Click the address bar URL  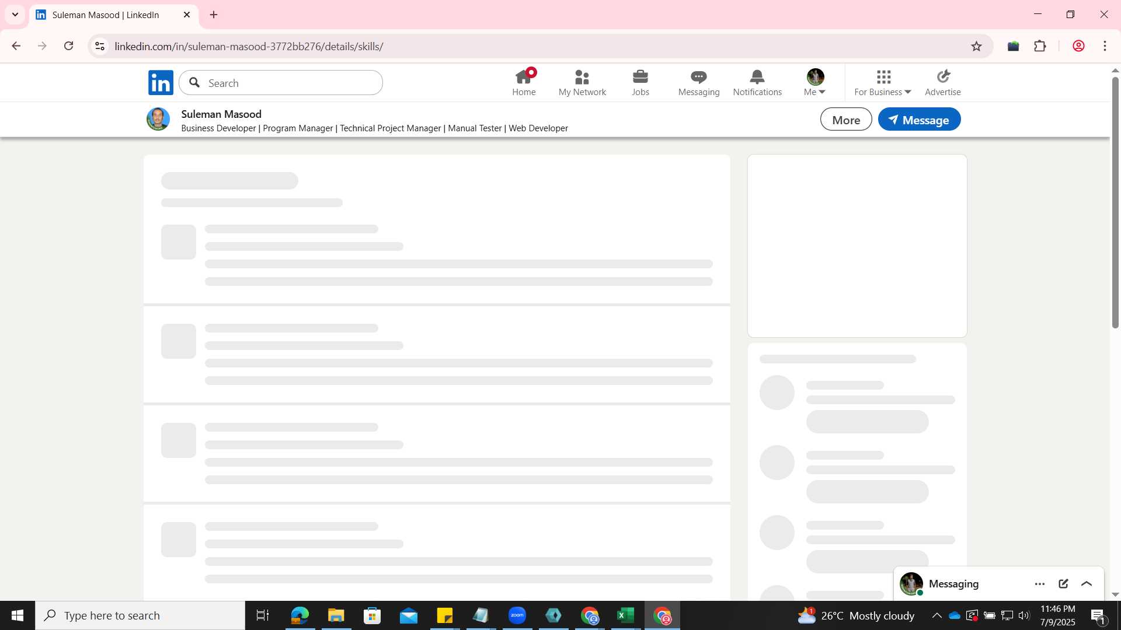(249, 46)
